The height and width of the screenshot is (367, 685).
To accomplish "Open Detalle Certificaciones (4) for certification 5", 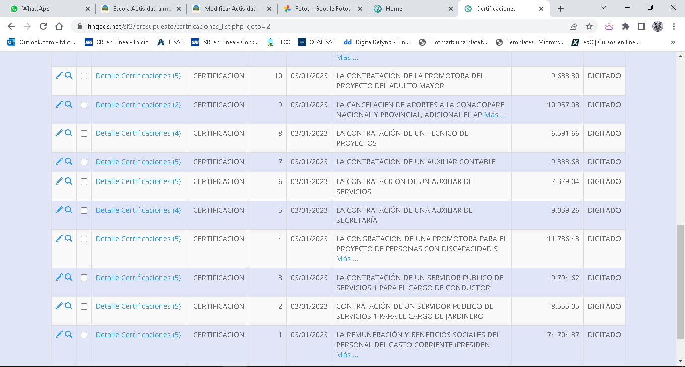I will 138,210.
